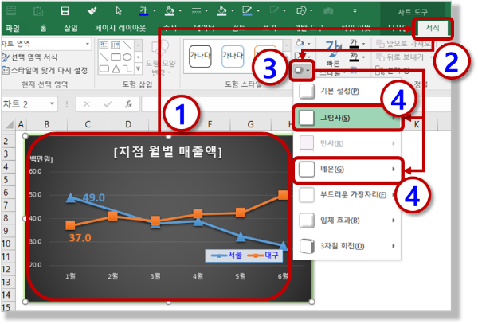Open the 입체 효과(B) bevel submenu

[x=347, y=221]
